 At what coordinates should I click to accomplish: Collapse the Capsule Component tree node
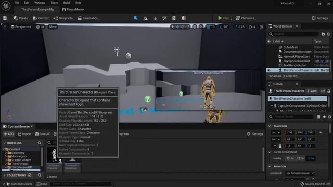[272, 105]
